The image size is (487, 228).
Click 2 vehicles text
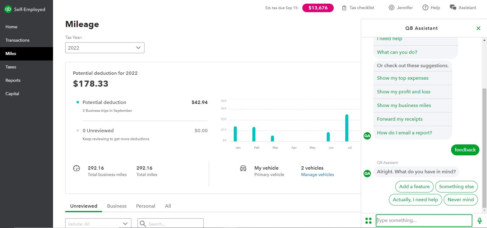pyautogui.click(x=312, y=168)
